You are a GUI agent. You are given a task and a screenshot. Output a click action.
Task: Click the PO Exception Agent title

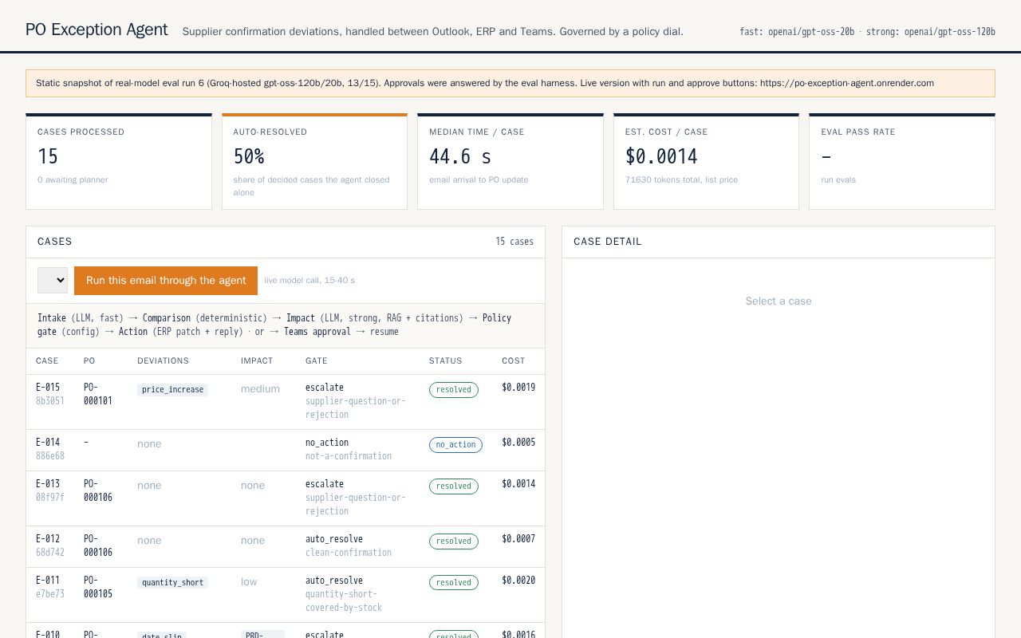pyautogui.click(x=97, y=30)
